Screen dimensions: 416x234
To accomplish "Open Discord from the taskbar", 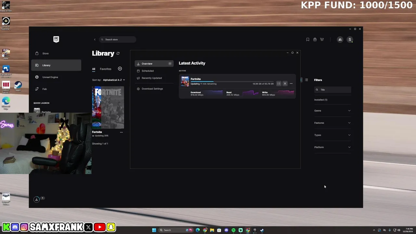I will coord(226,230).
